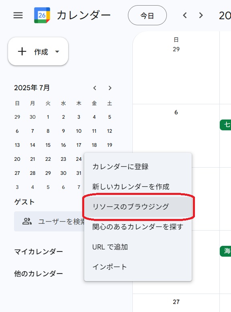Open the 作成 dropdown arrow

click(x=57, y=52)
